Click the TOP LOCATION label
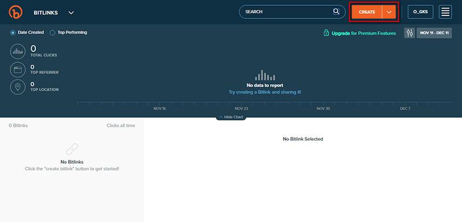The height and width of the screenshot is (222, 462). (44, 90)
